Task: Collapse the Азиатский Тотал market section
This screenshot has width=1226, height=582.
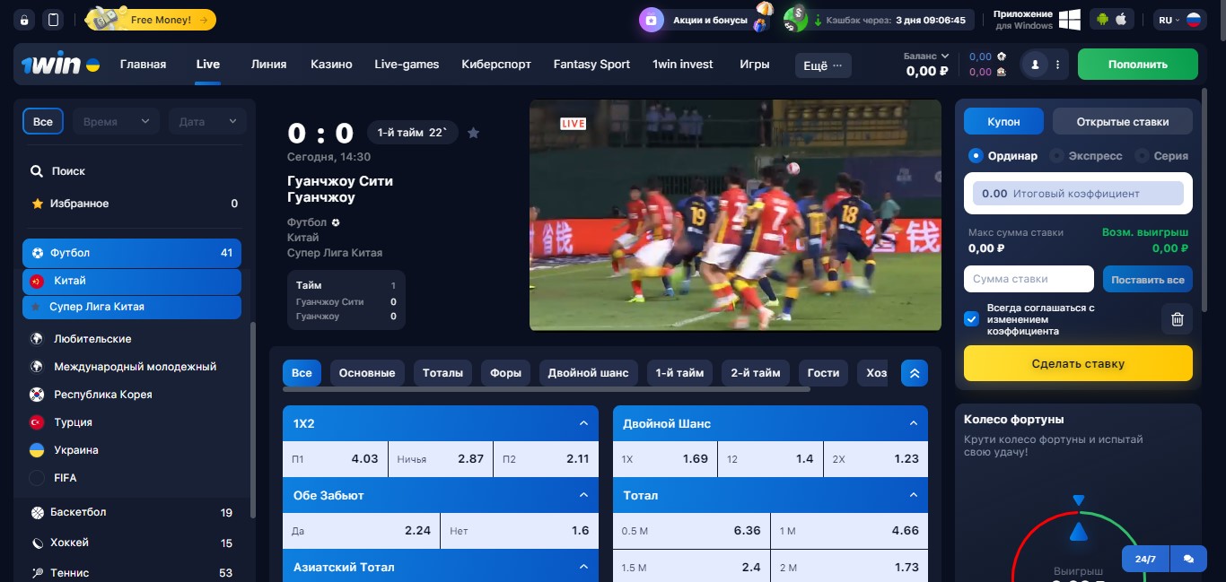Action: coord(583,567)
